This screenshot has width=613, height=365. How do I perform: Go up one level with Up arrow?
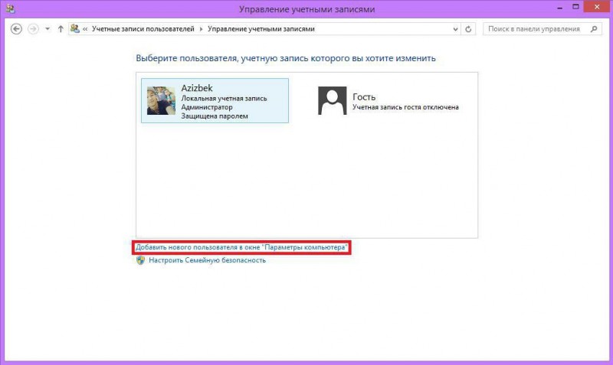click(61, 29)
